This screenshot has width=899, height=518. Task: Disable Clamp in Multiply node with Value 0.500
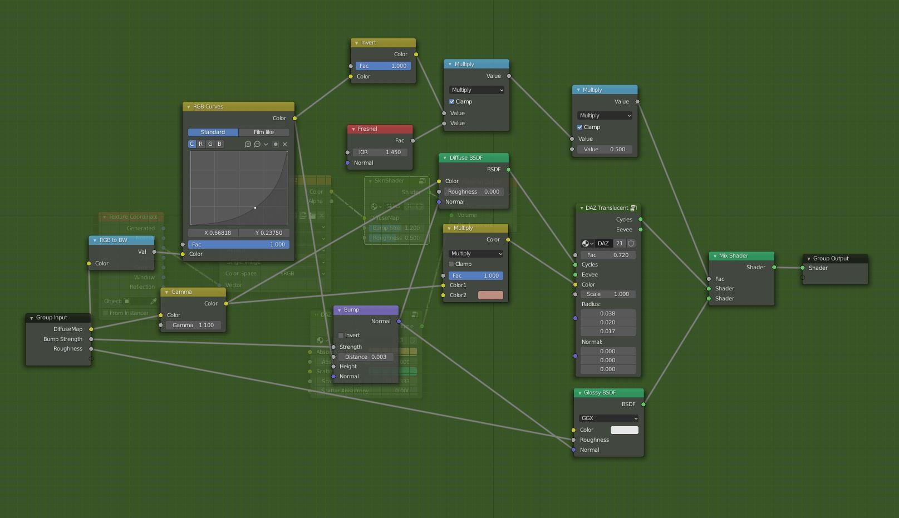click(579, 127)
